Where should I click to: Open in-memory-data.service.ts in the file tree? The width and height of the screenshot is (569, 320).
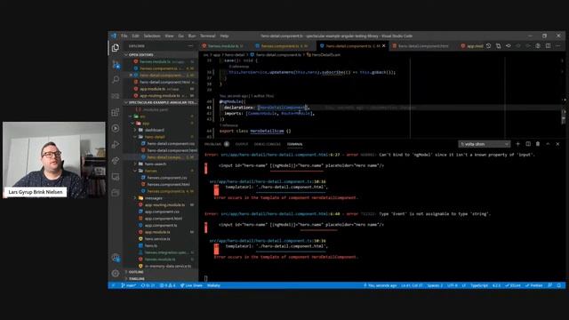click(x=168, y=267)
